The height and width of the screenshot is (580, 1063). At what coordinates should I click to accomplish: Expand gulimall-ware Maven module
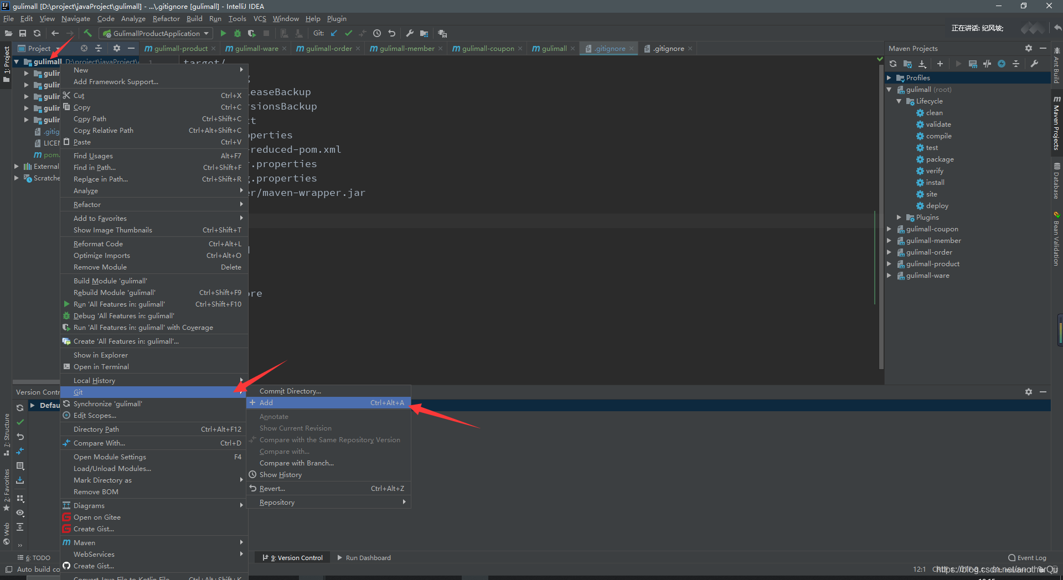(889, 276)
